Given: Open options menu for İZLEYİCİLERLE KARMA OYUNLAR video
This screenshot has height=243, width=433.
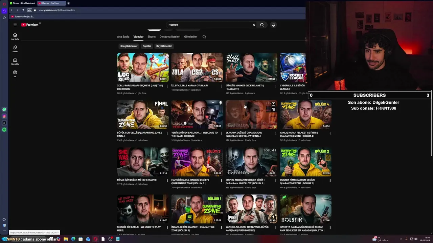Looking at the screenshot, I should [222, 86].
